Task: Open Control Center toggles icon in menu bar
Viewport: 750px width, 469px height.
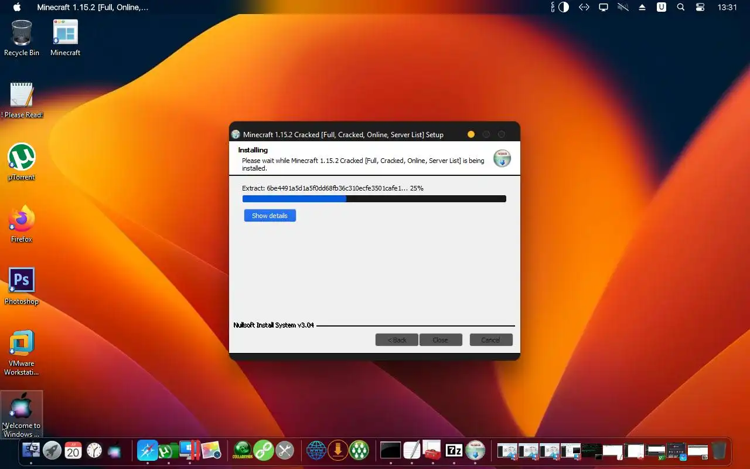Action: point(700,7)
